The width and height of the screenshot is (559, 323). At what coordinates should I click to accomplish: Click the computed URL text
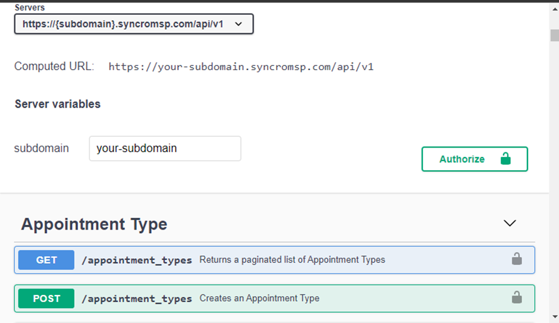[241, 67]
